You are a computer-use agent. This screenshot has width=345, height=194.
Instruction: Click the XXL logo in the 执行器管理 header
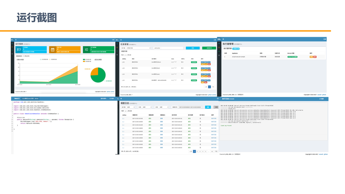[219, 39]
